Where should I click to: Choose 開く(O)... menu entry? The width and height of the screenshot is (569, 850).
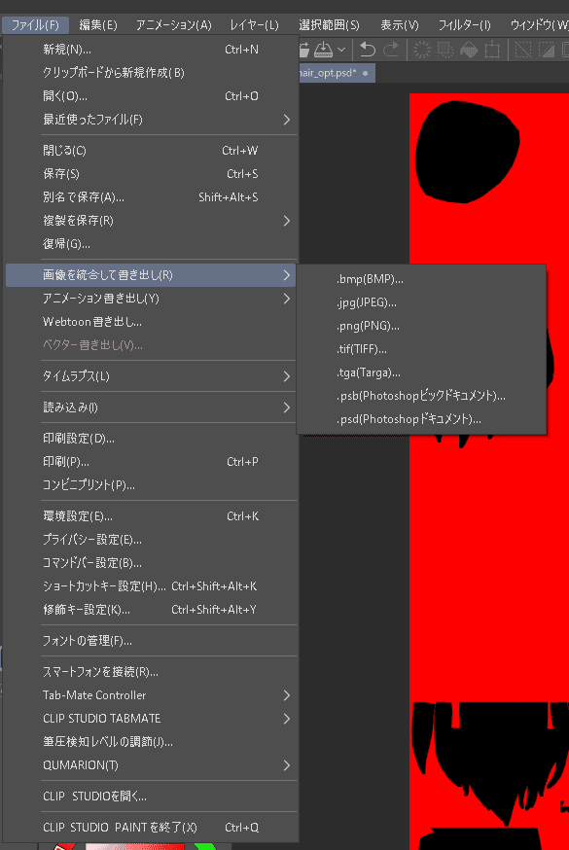click(x=151, y=96)
